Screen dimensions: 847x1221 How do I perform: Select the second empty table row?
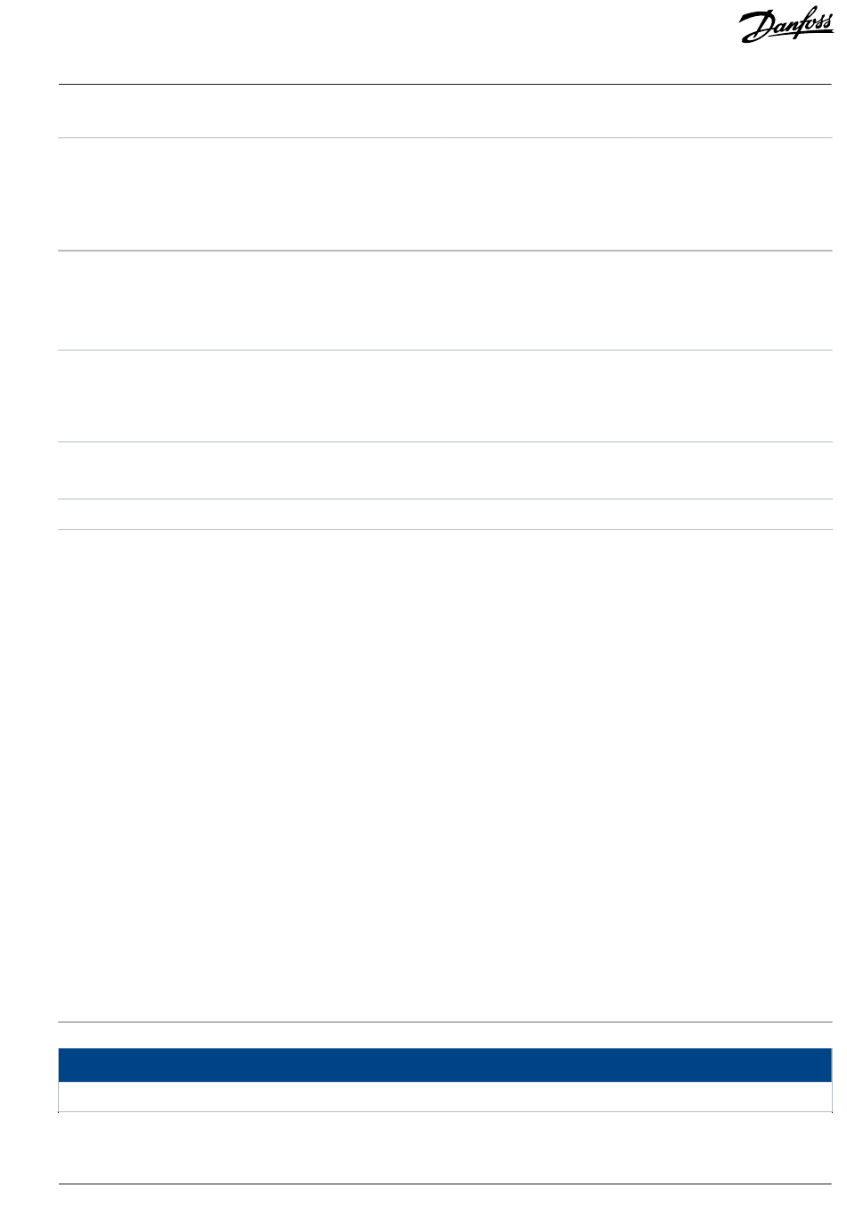(x=445, y=194)
